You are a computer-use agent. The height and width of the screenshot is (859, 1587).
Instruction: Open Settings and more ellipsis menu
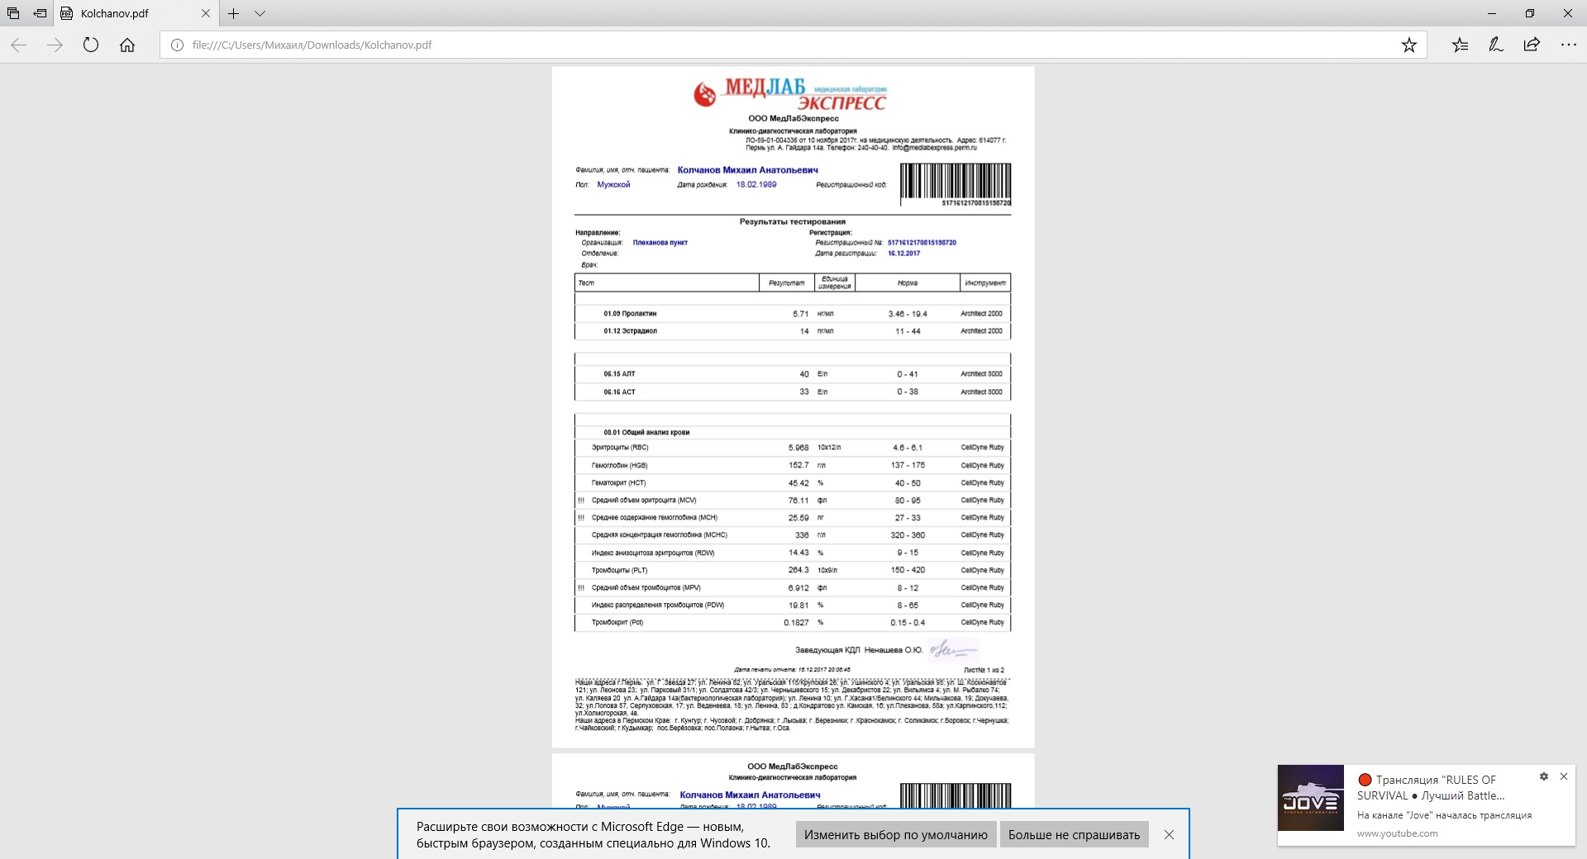coord(1568,45)
